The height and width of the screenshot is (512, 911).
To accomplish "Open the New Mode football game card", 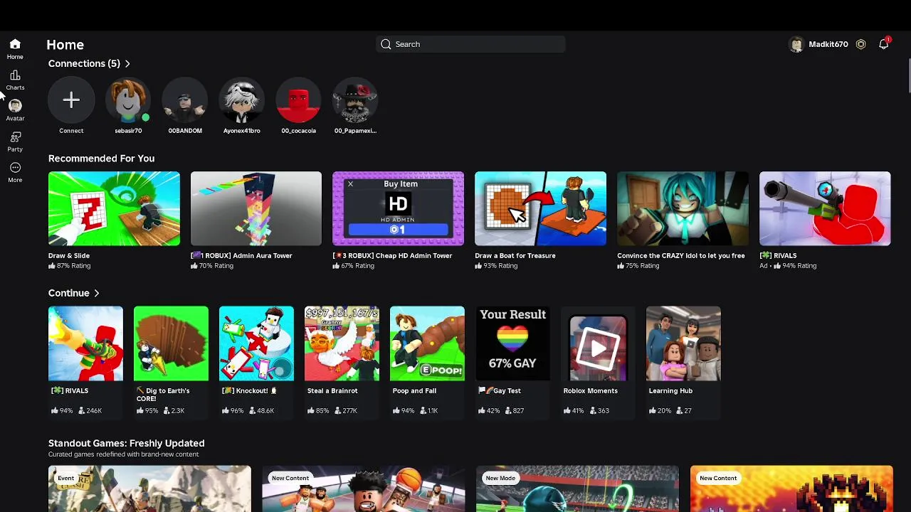I will (x=577, y=489).
